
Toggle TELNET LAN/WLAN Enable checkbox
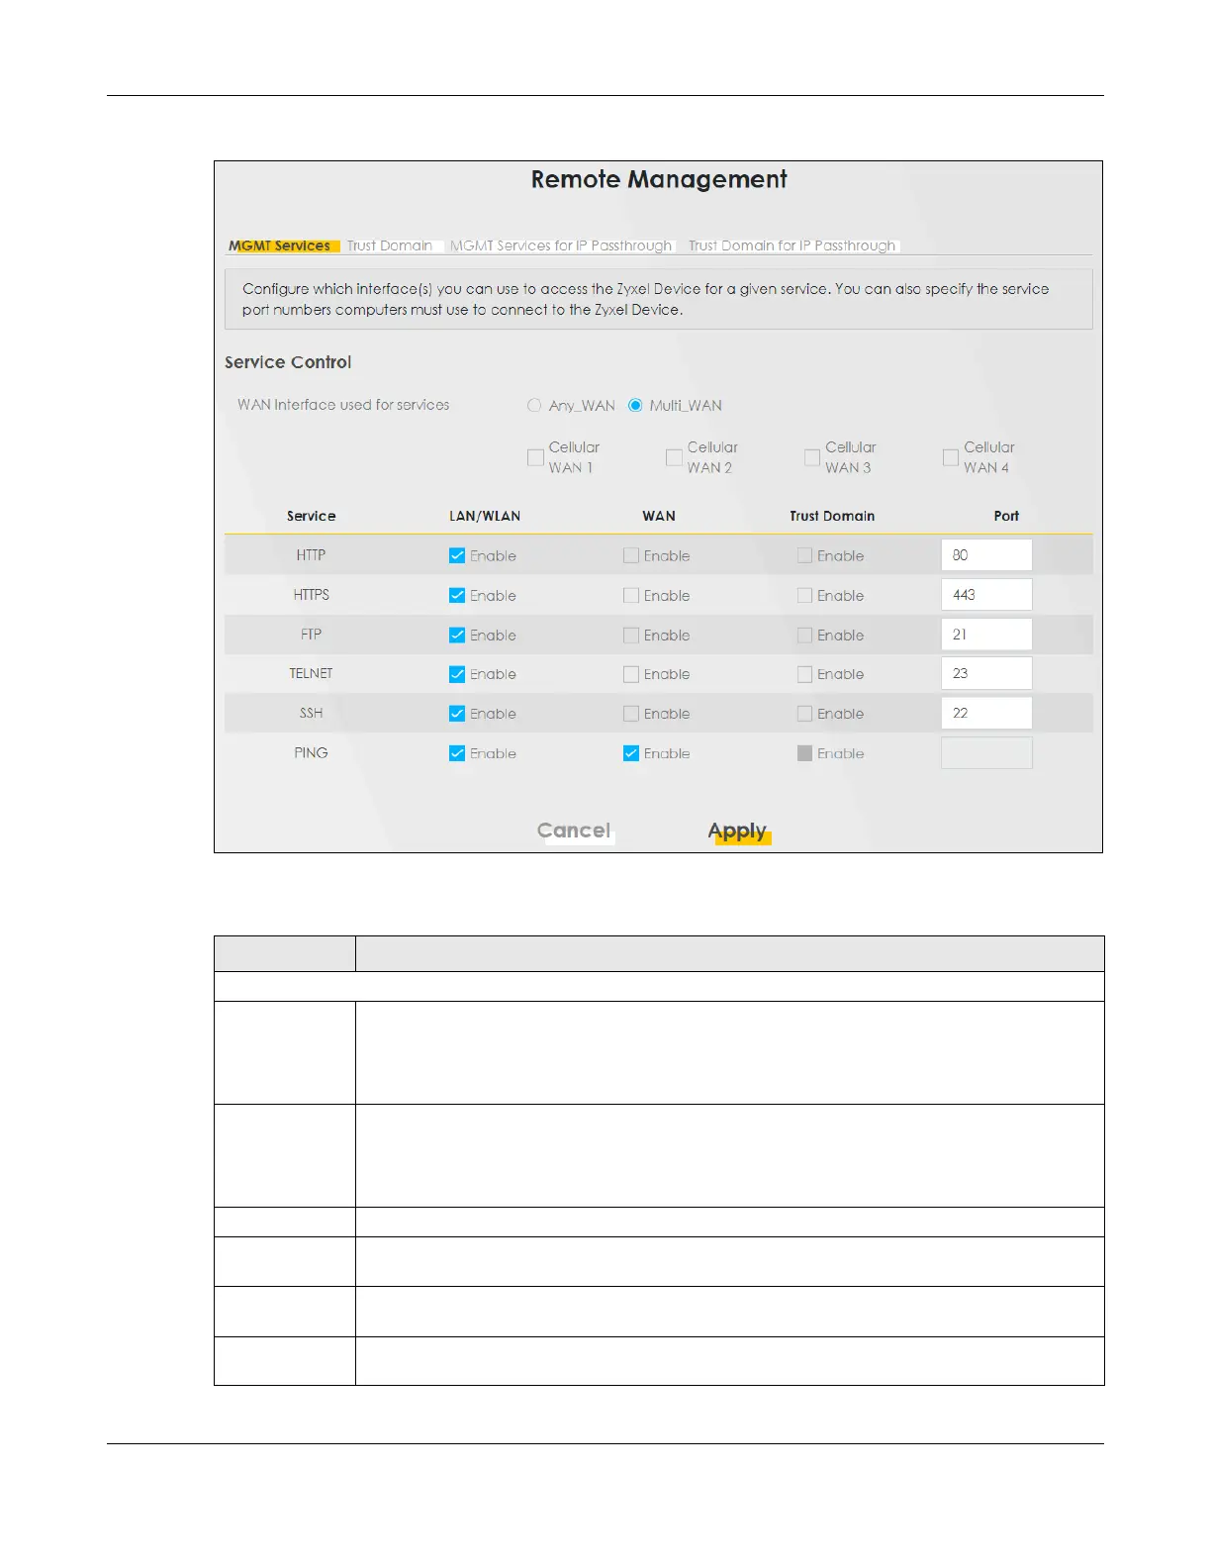click(x=457, y=674)
